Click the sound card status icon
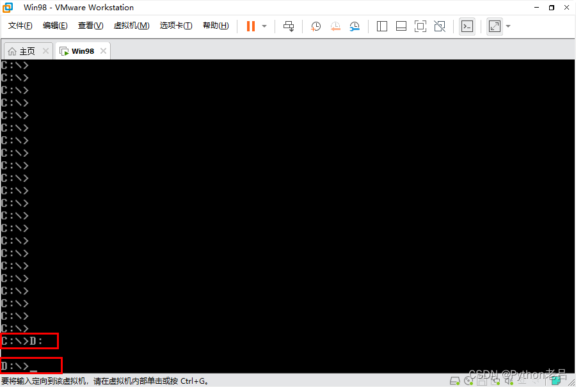Viewport: 576px width, 387px height. coord(509,381)
